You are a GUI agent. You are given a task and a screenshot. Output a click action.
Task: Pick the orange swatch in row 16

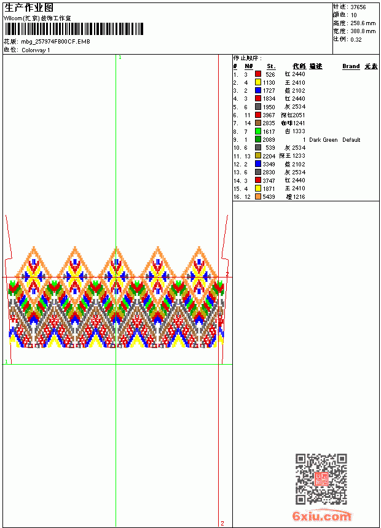(258, 196)
